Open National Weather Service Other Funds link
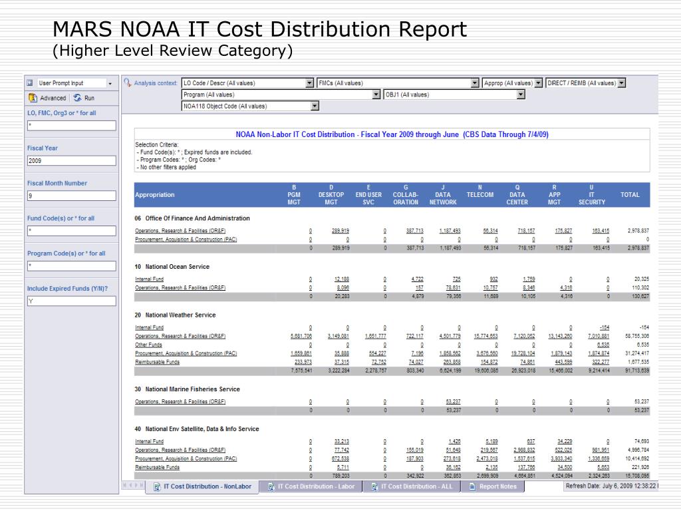This screenshot has height=511, width=681. point(148,345)
